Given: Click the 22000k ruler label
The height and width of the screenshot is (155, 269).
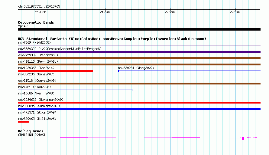Looking at the screenshot, I should (x=170, y=12).
